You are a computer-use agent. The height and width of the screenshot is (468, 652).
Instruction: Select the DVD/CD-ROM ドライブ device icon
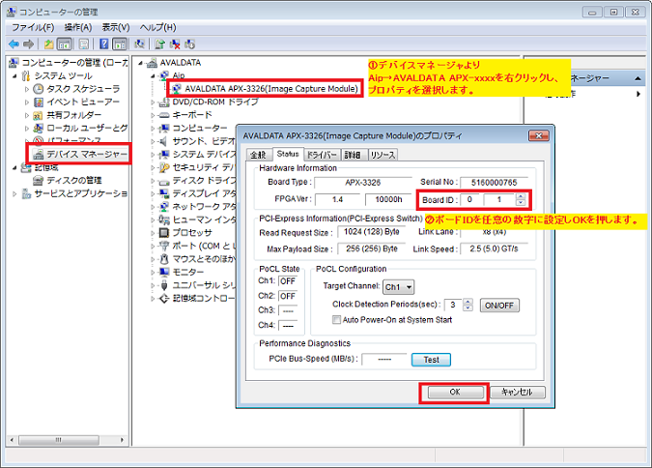(x=164, y=102)
